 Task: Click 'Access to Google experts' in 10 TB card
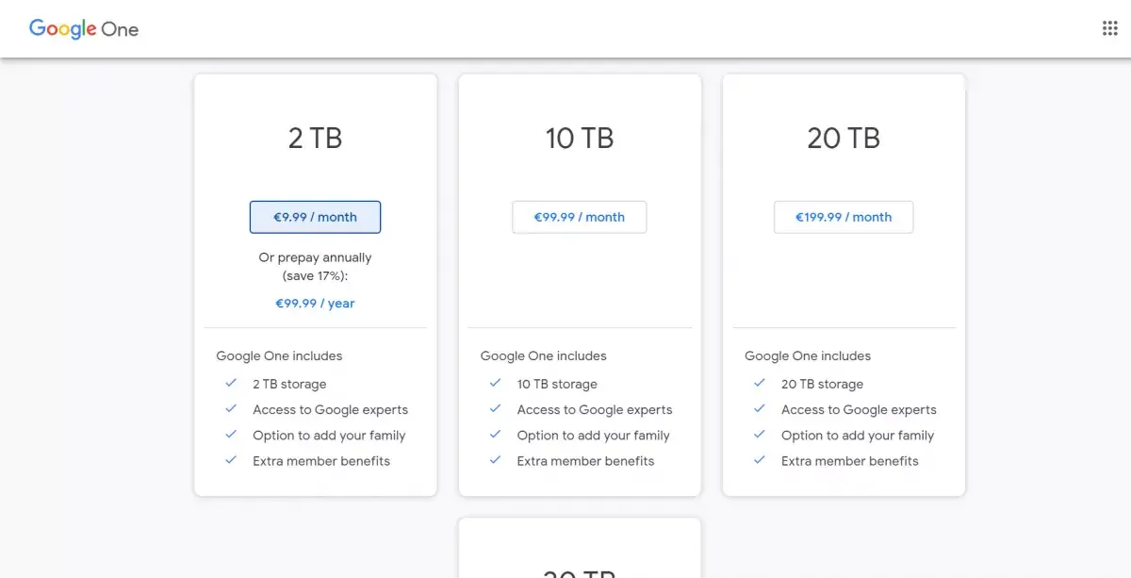pos(595,410)
